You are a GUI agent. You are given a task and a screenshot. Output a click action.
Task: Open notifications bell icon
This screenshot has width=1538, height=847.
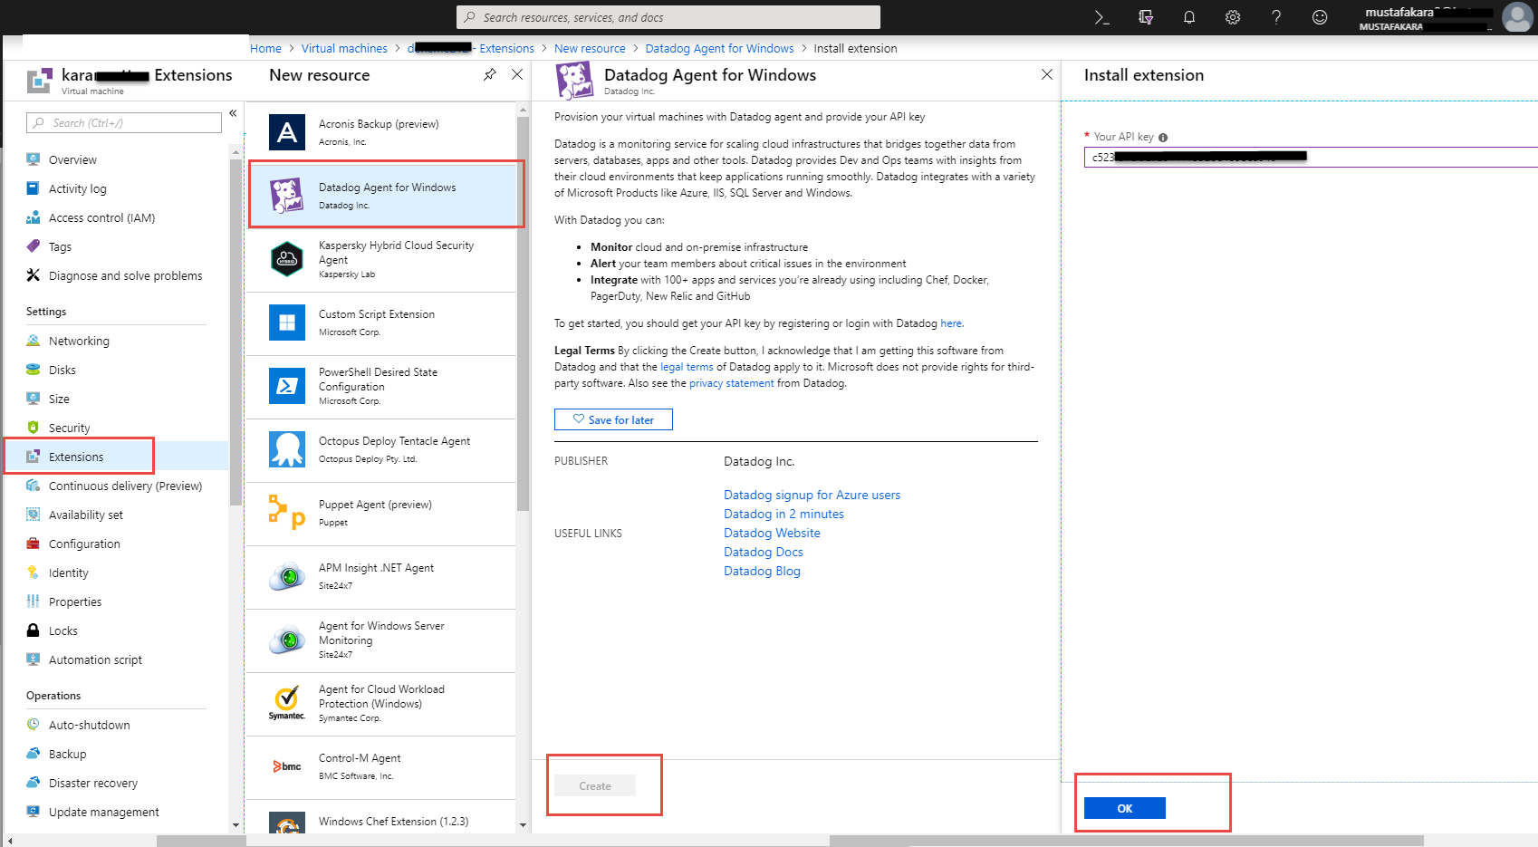coord(1189,17)
